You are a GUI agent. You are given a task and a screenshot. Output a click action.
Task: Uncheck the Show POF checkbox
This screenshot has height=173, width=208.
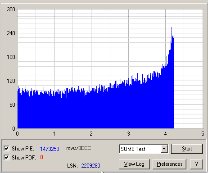[6, 158]
